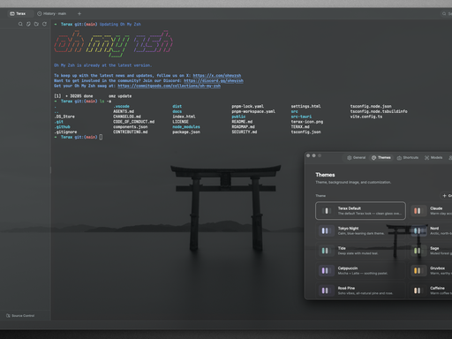Viewport: 452px width, 339px height.
Task: Click 'pnpm-lock.yaml' in the terminal listing
Action: coord(247,107)
